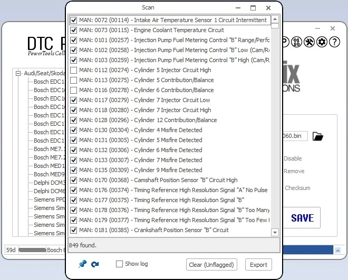Viewport: 348px width, 280px height.
Task: Close the main DTC window
Action: [x=333, y=28]
